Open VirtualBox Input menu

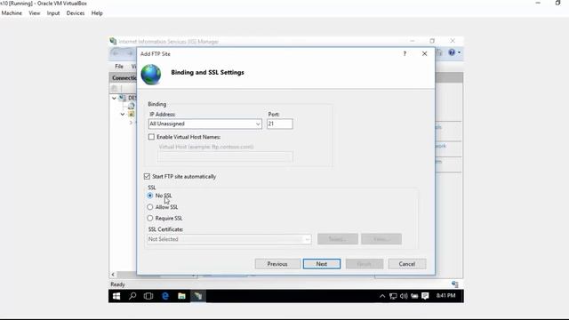pyautogui.click(x=53, y=13)
